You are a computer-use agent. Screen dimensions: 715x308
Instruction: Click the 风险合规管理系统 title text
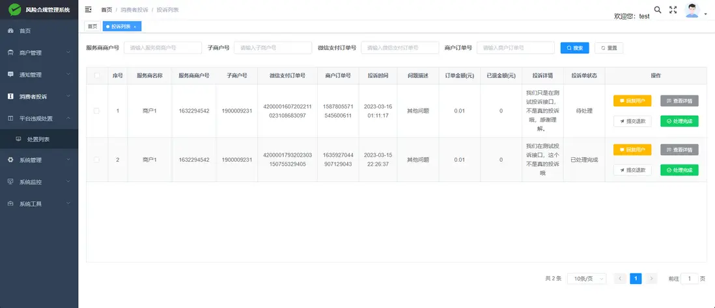click(x=48, y=10)
